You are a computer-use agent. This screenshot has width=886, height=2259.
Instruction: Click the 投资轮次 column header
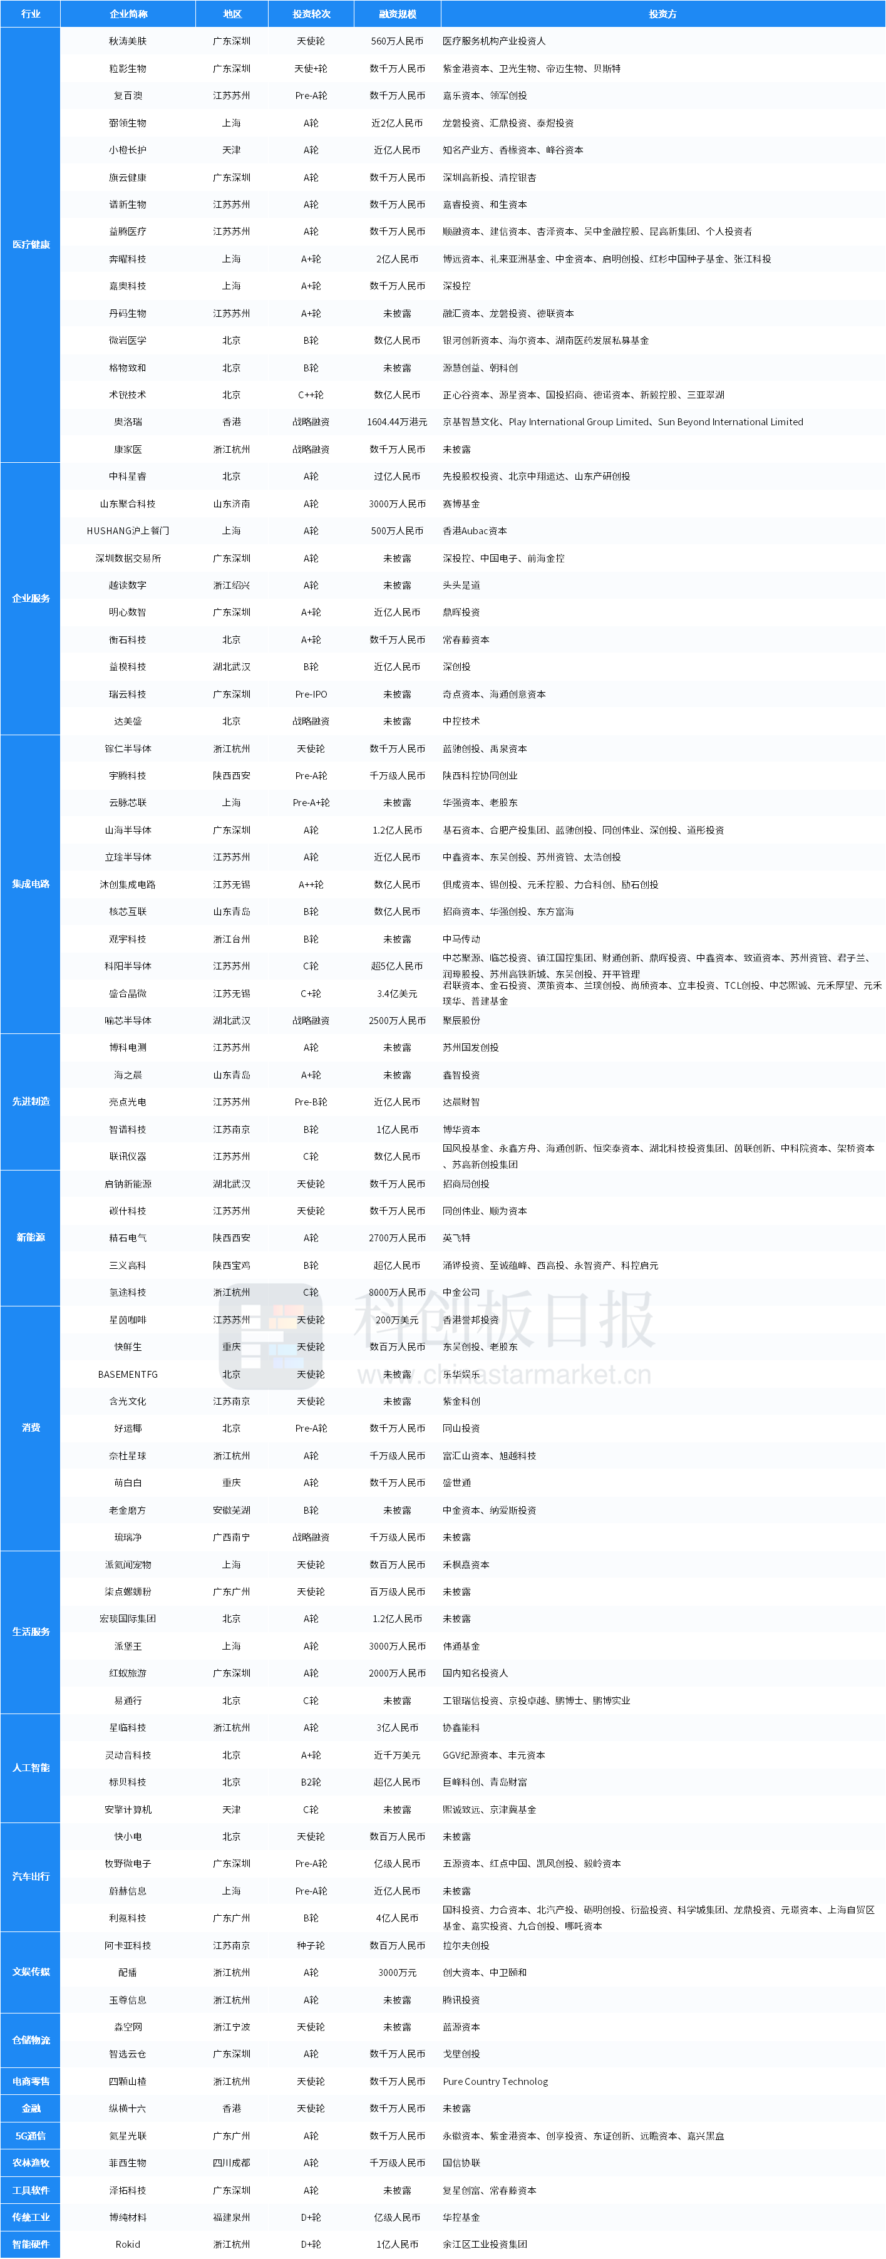coord(311,14)
